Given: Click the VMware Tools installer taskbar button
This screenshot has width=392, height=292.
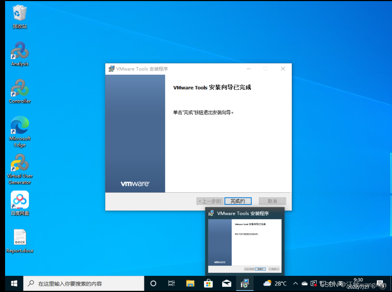Looking at the screenshot, I should coord(245,284).
